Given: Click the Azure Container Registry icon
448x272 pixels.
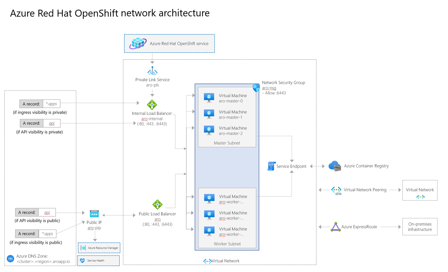Looking at the screenshot, I should (x=334, y=166).
